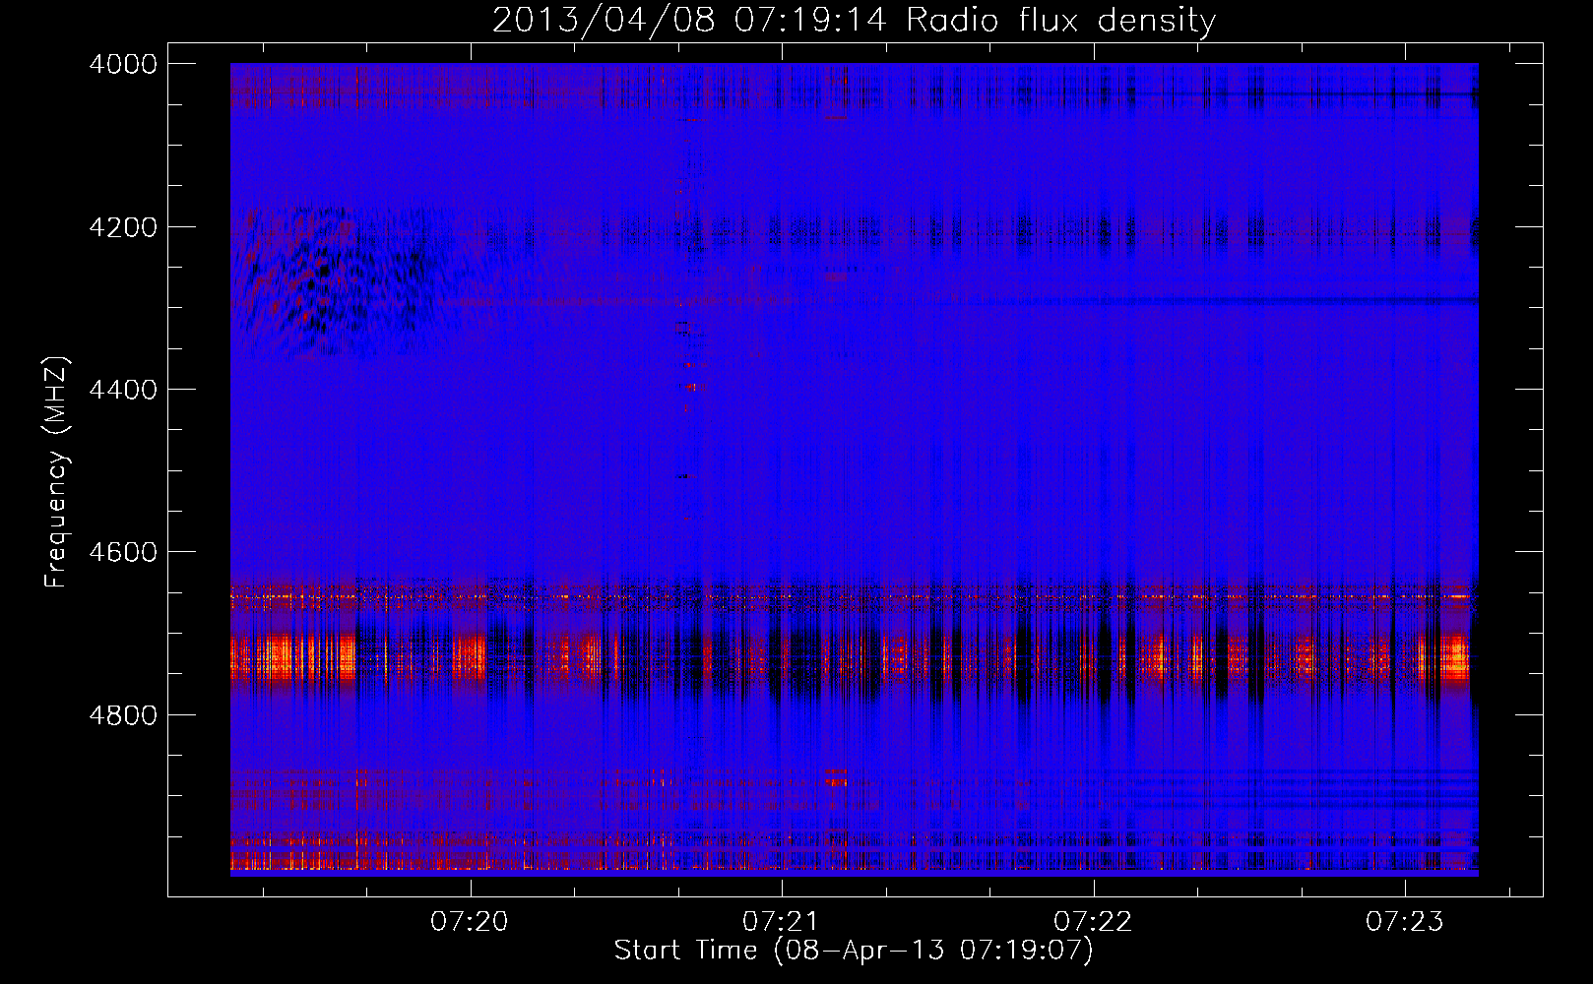
Task: Click the "Frequency (MHZ)" axis label
Action: pyautogui.click(x=56, y=472)
